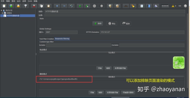Click 删除 under 包含模式 table

[x=108, y=68]
